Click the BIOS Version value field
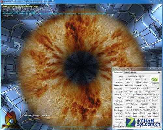163x130 pixels. [x=140, y=89]
